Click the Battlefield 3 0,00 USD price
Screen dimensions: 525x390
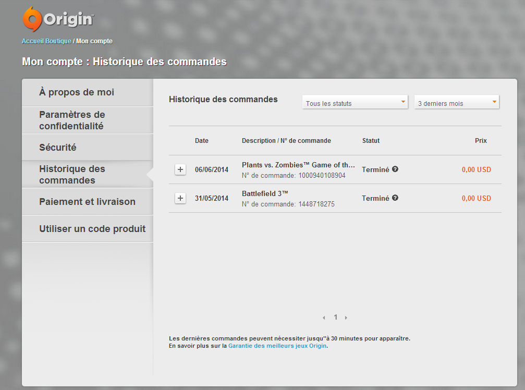click(477, 199)
